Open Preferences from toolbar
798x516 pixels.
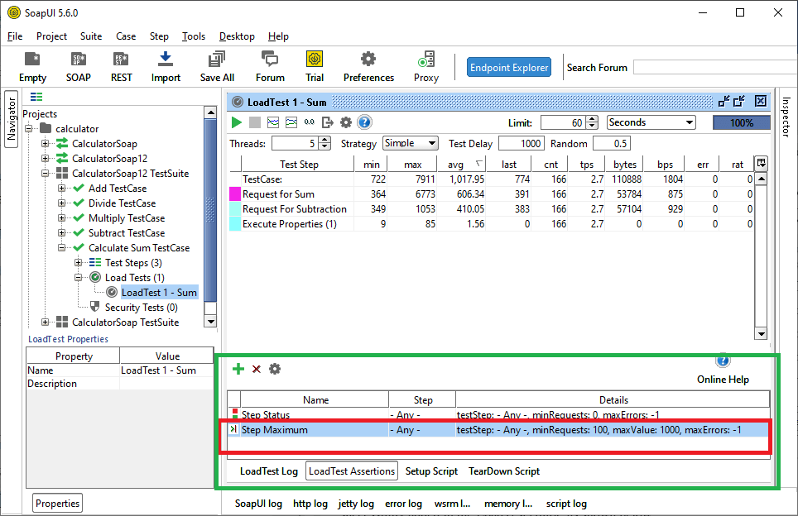pyautogui.click(x=368, y=67)
